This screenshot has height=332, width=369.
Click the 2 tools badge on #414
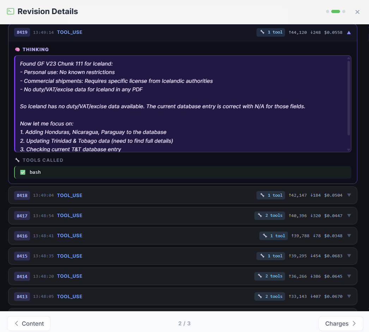270,276
